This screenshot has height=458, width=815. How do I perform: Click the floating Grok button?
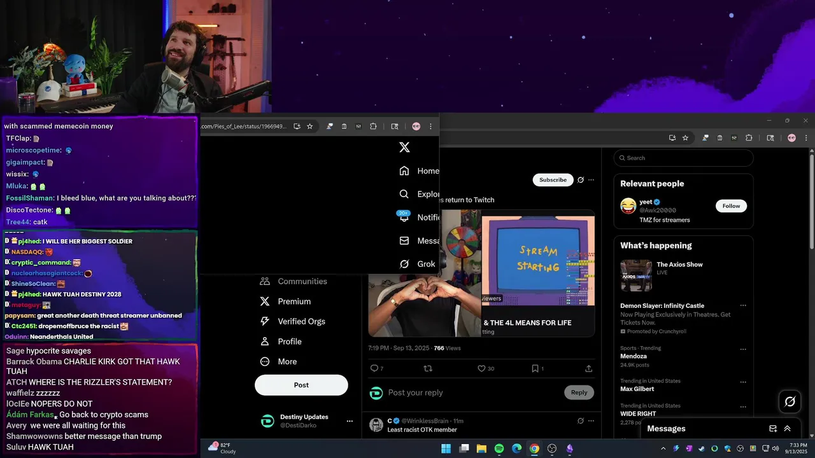(x=790, y=401)
